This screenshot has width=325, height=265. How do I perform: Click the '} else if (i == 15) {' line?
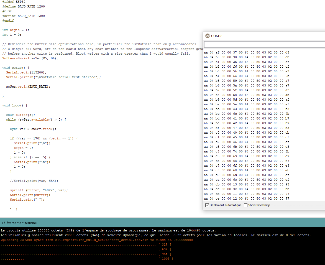[30, 157]
